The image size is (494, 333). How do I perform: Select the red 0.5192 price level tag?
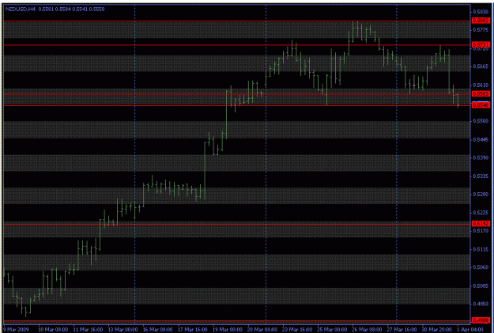coord(481,224)
